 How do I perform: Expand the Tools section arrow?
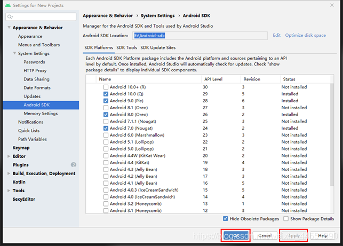(9, 191)
